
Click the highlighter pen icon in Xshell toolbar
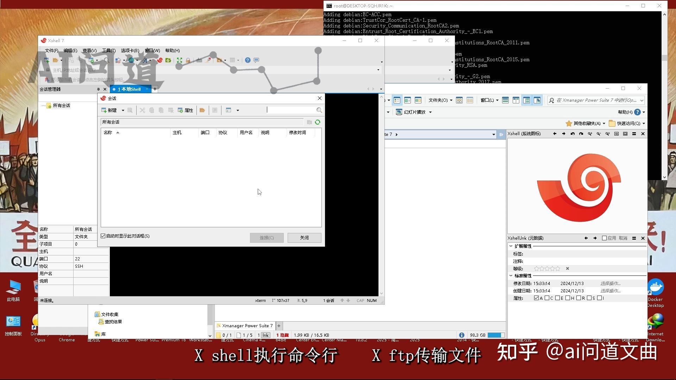click(208, 60)
